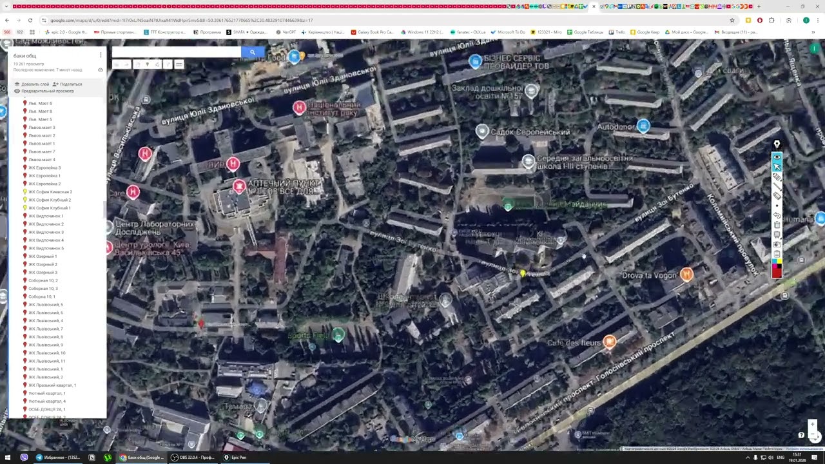The image size is (825, 464).
Task: Click Добавить слой button
Action: click(32, 84)
